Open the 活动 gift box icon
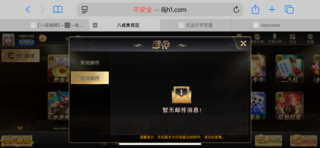The height and width of the screenshot is (148, 320). (x=293, y=38)
